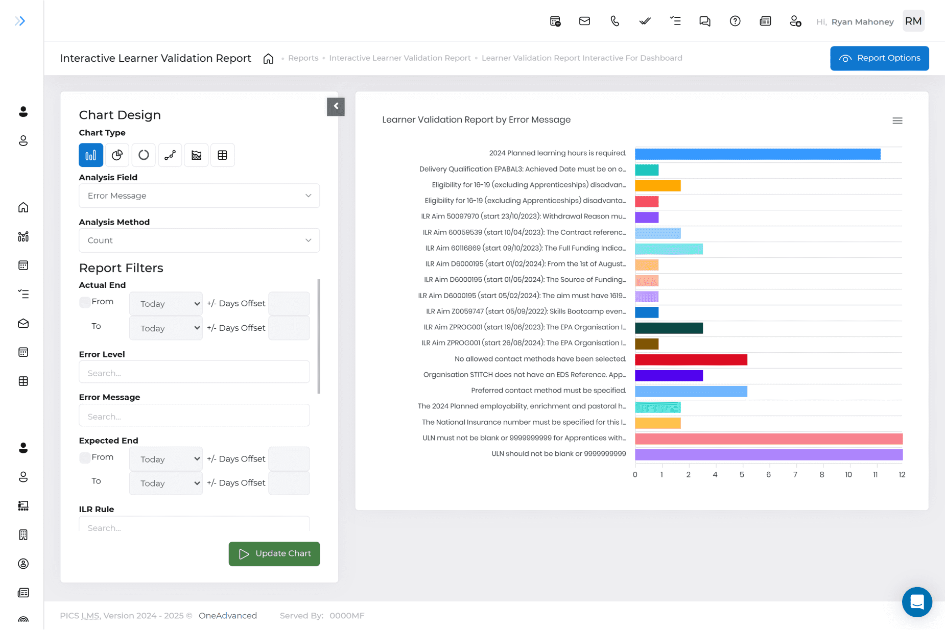Choose the donut chart type icon

tap(144, 155)
